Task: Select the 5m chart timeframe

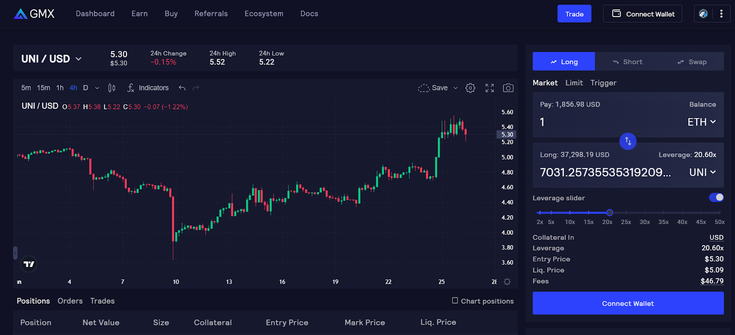Action: click(x=26, y=88)
